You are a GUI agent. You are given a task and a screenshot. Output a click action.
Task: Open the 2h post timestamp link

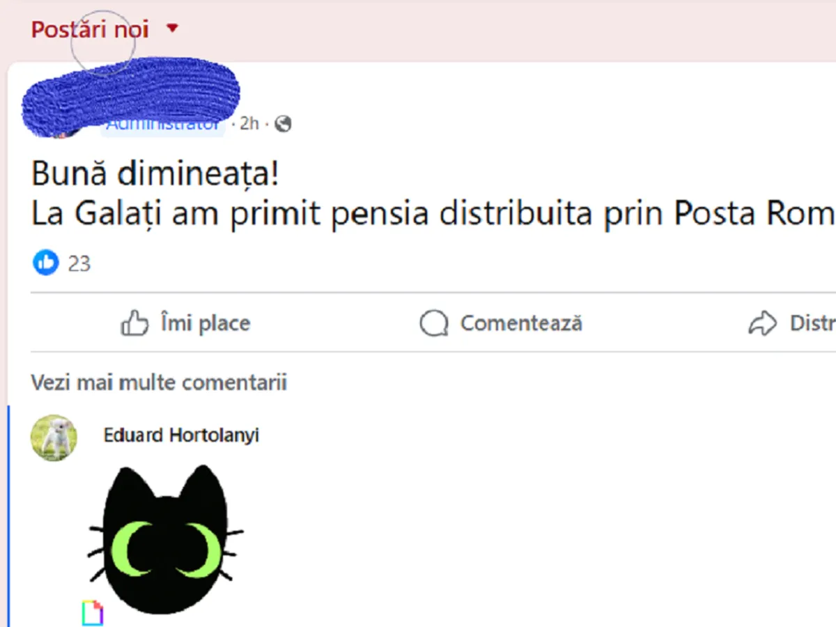(249, 124)
